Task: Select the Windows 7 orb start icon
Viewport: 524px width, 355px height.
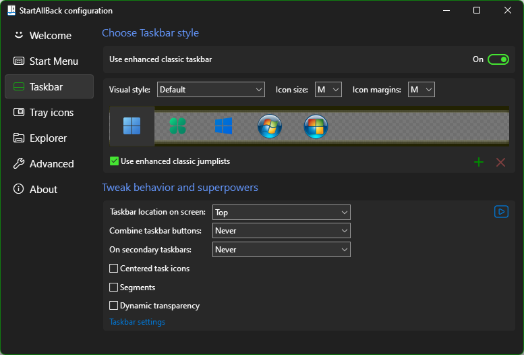Action: click(270, 126)
